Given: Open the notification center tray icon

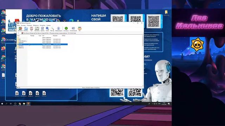Looking at the screenshot, I should 169,104.
